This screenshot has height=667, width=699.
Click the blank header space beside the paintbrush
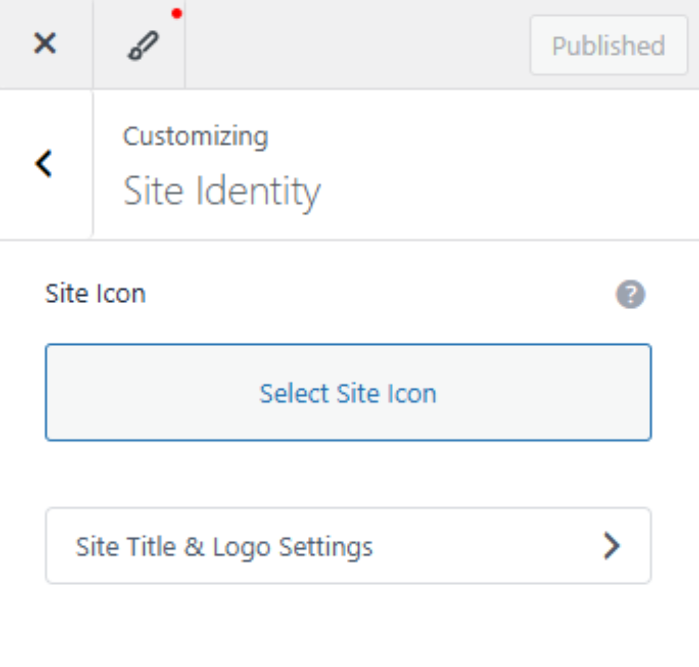point(355,45)
